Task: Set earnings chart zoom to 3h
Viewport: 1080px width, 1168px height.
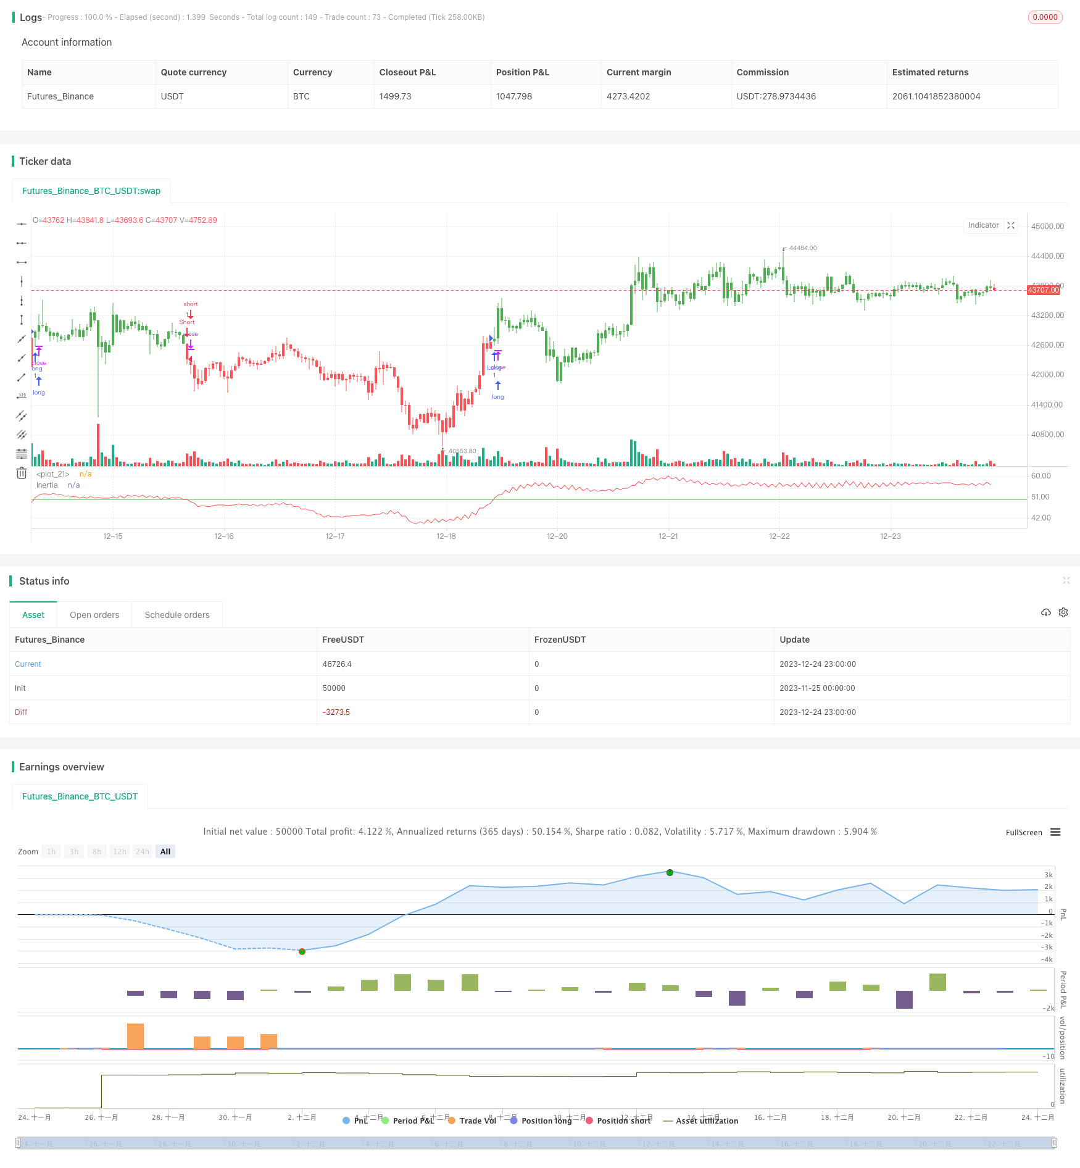Action: point(74,851)
